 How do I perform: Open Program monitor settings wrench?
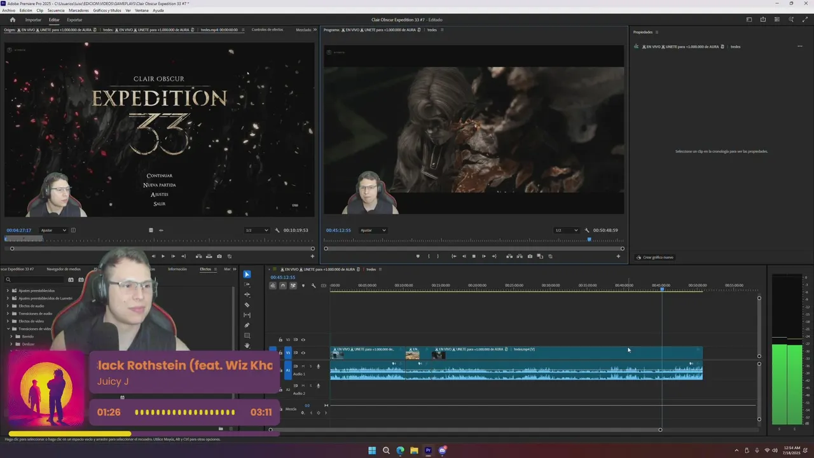tap(586, 230)
